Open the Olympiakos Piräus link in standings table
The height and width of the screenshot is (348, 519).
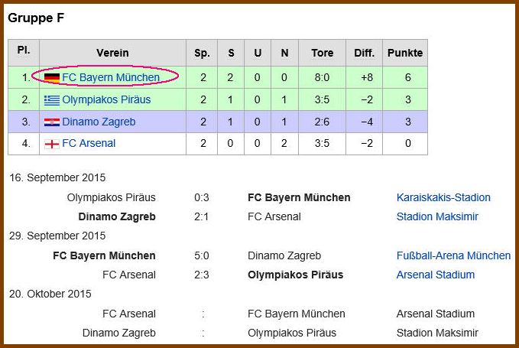[x=106, y=99]
